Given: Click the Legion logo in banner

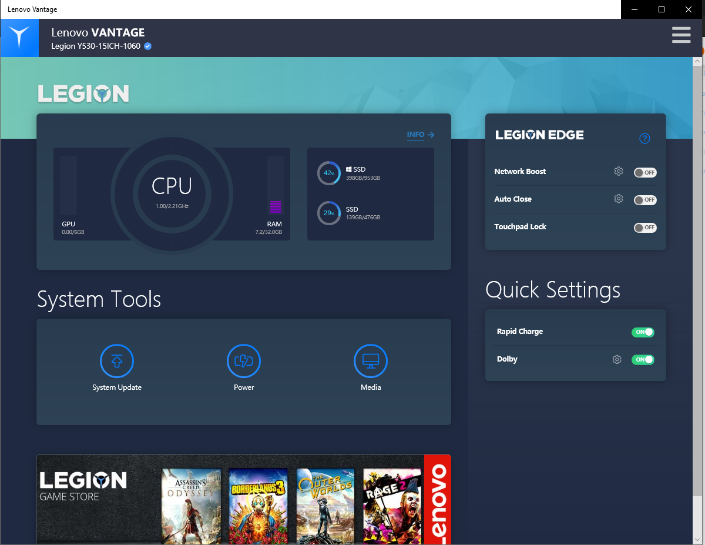Looking at the screenshot, I should pyautogui.click(x=83, y=93).
